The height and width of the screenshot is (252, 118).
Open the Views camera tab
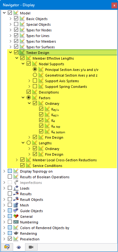(x=31, y=247)
